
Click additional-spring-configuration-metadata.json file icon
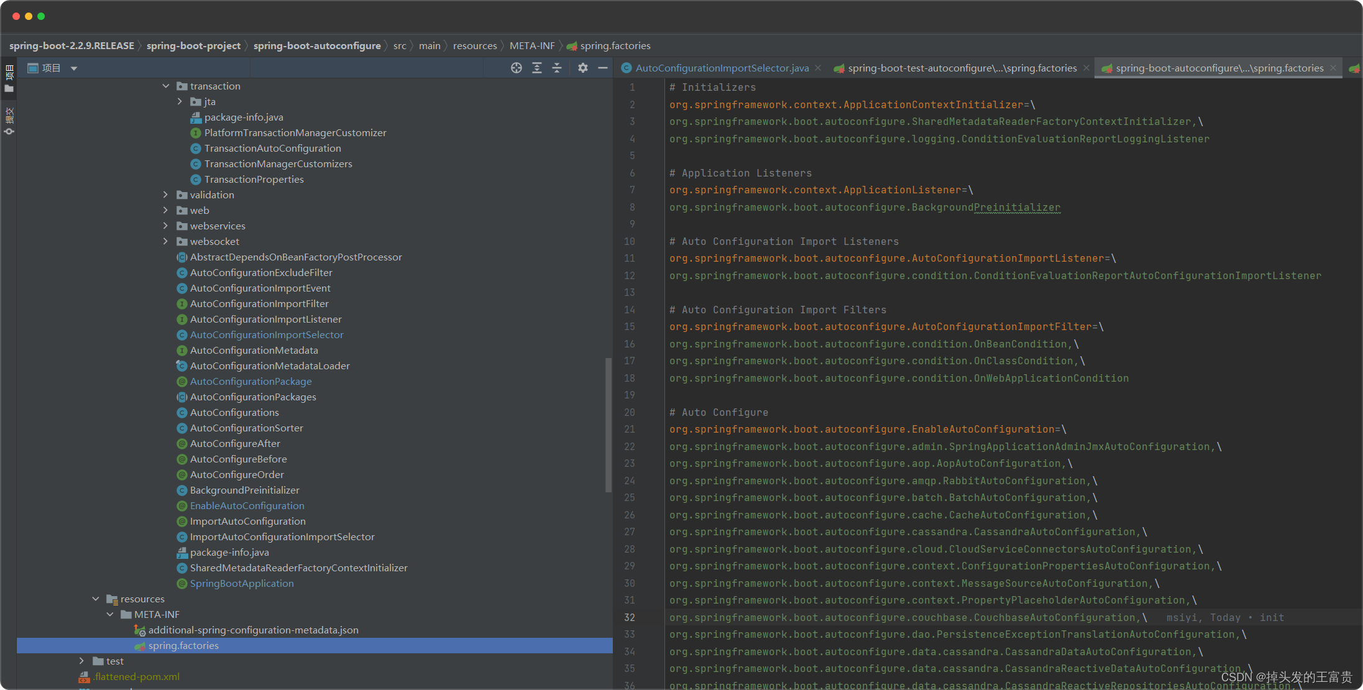point(140,630)
